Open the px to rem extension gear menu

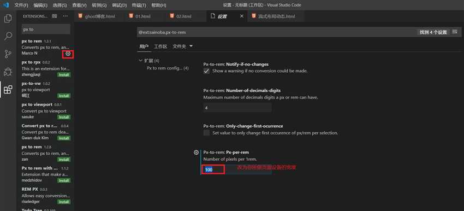point(68,54)
